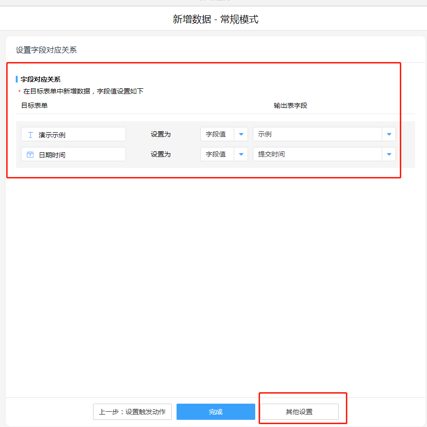This screenshot has width=427, height=427.
Task: Click 设置为 label in the 演示示例 row
Action: 161,135
